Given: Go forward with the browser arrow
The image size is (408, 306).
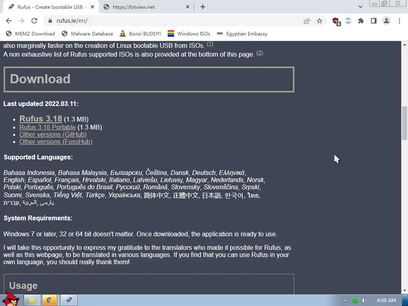Looking at the screenshot, I should [22, 21].
